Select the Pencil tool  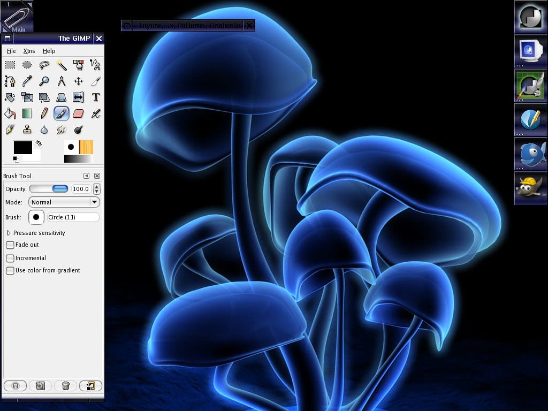click(x=44, y=113)
